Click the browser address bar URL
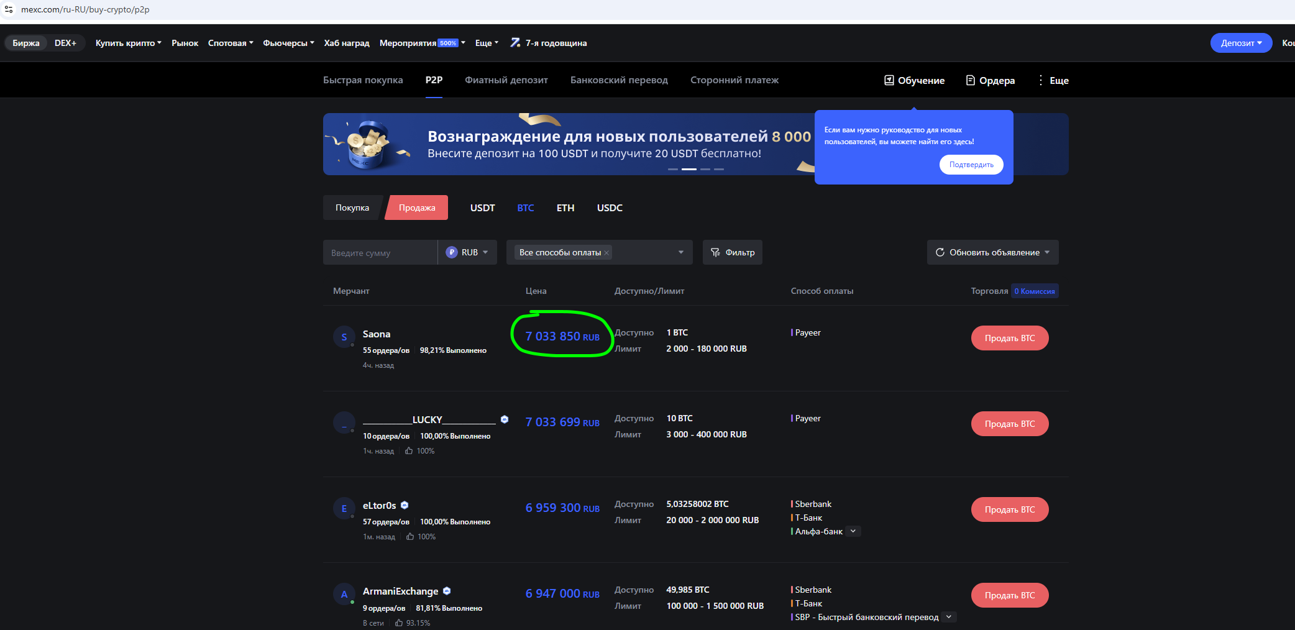This screenshot has width=1295, height=630. 85,9
